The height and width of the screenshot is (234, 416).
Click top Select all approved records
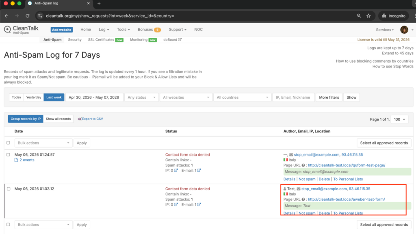pyautogui.click(x=384, y=143)
